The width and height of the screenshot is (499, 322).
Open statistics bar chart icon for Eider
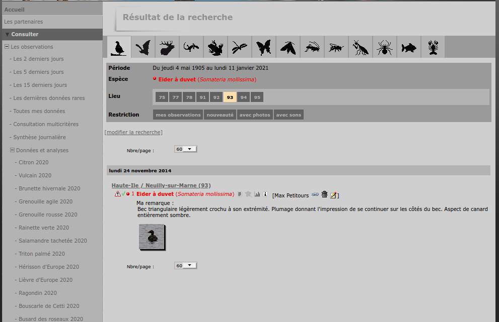tap(257, 194)
